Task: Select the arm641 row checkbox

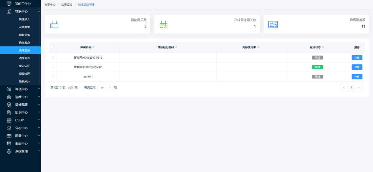Action: tap(52, 77)
